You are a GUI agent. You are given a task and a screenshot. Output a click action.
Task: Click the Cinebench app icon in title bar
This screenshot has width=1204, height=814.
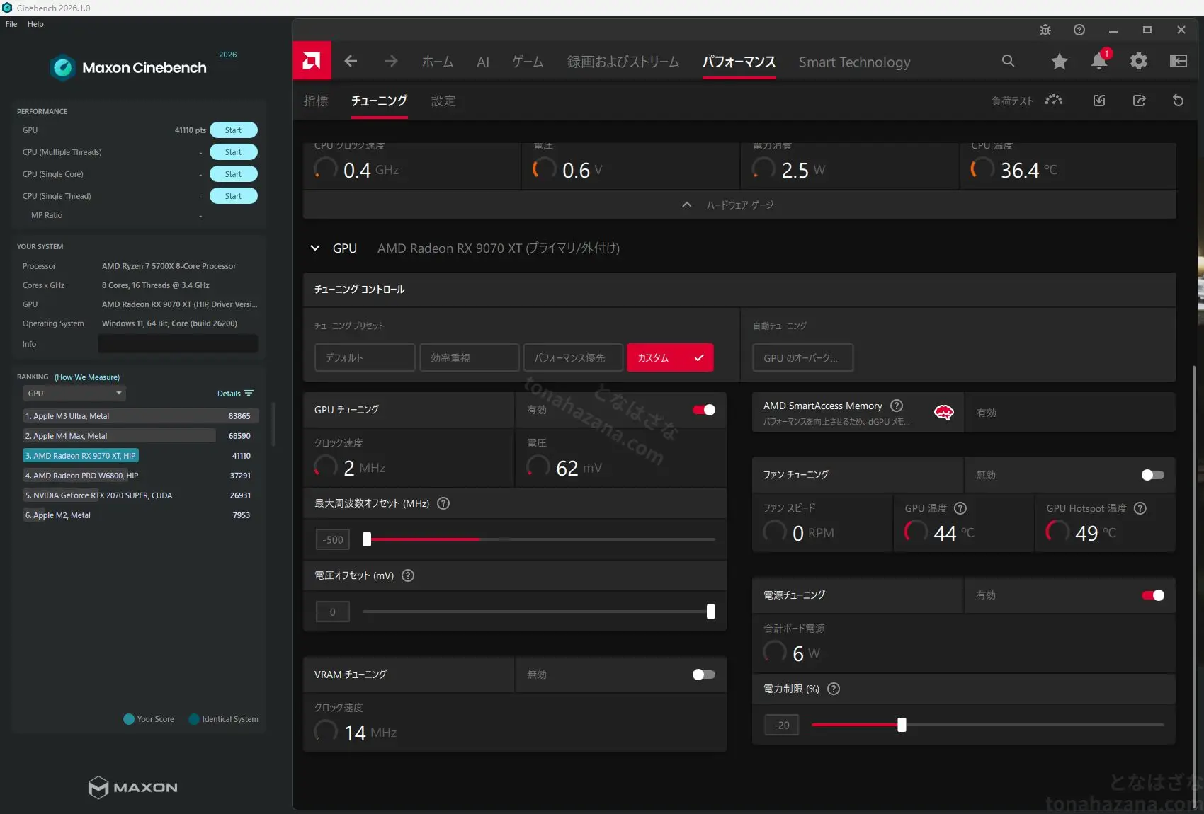pyautogui.click(x=7, y=8)
